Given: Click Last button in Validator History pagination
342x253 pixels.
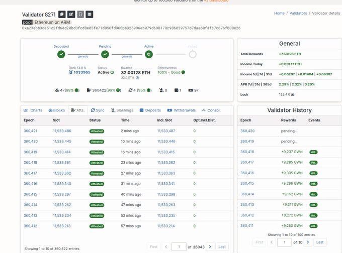Looking at the screenshot, I should coord(319,242).
